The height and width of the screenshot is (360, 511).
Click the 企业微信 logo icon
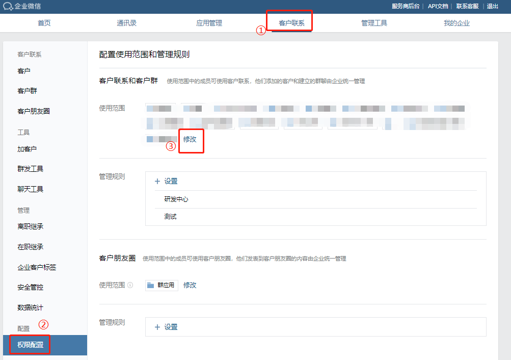point(8,6)
